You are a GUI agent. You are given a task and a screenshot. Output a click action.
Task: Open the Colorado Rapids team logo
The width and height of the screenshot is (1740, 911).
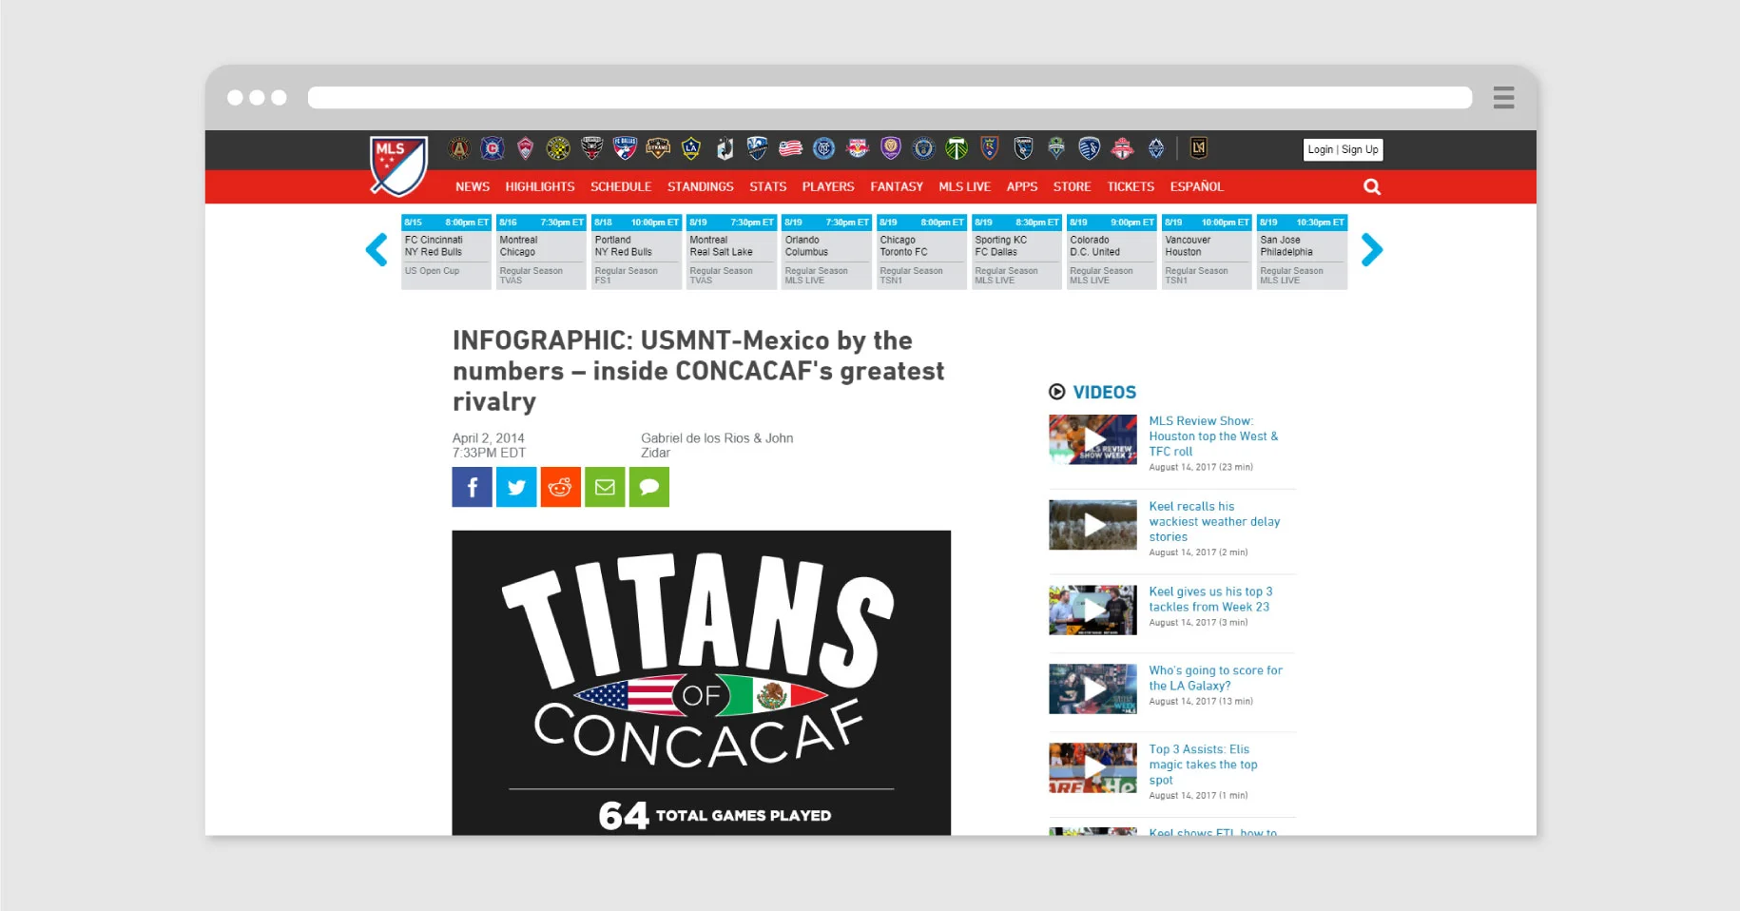coord(526,148)
